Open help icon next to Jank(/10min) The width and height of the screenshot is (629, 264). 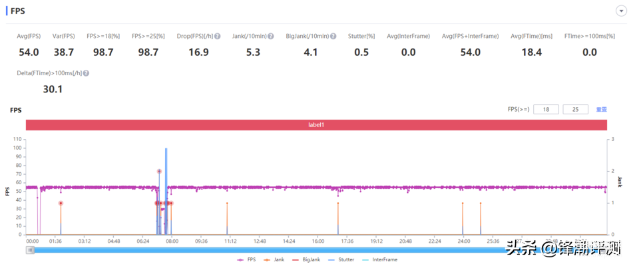point(271,36)
